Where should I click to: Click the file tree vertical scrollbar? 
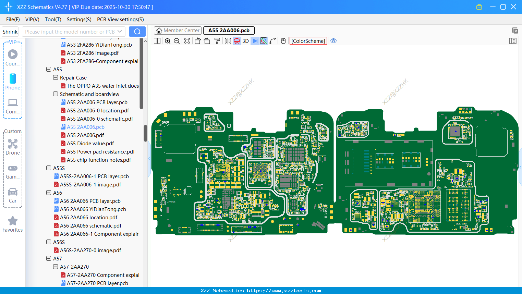145,133
